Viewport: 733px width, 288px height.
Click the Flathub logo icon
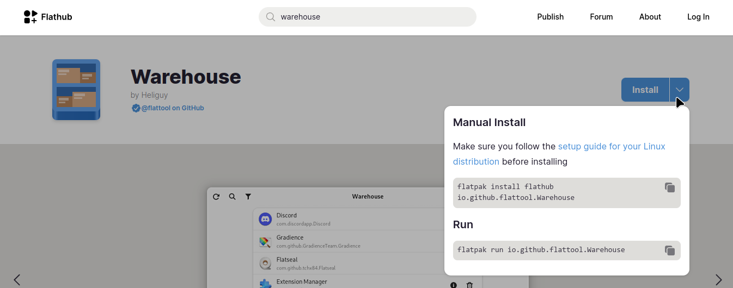(x=30, y=17)
